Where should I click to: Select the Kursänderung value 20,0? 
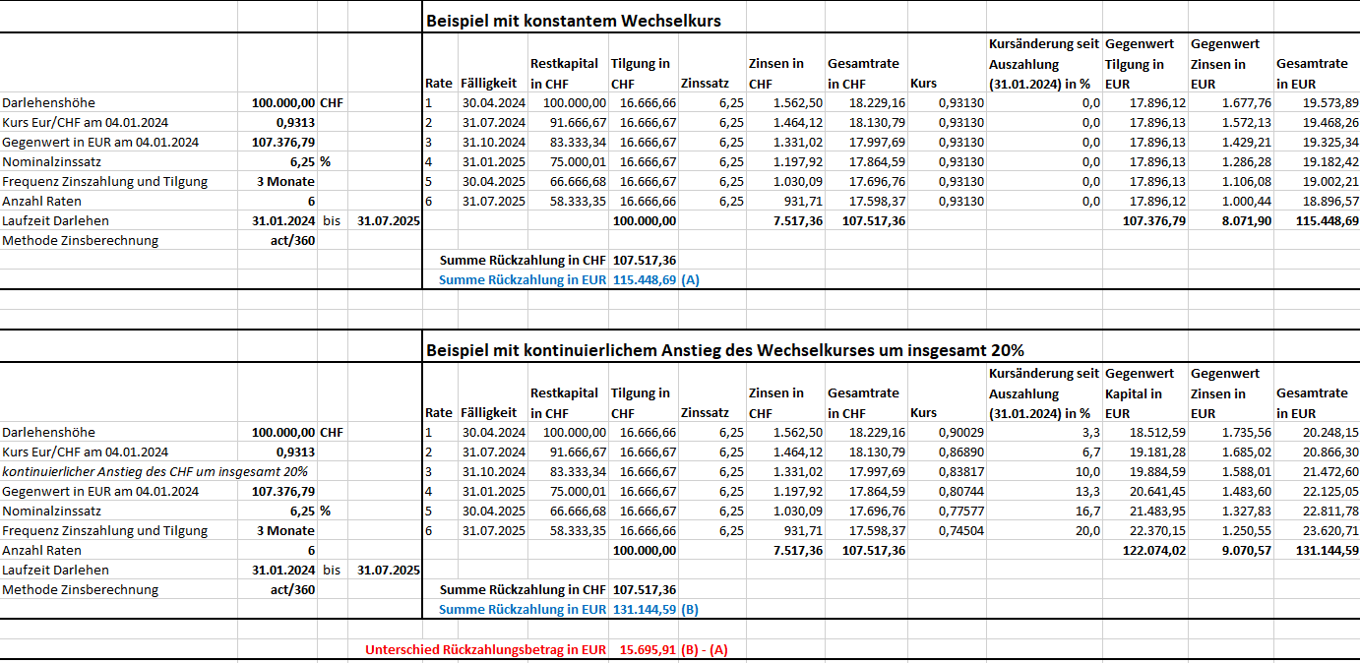(x=1090, y=530)
